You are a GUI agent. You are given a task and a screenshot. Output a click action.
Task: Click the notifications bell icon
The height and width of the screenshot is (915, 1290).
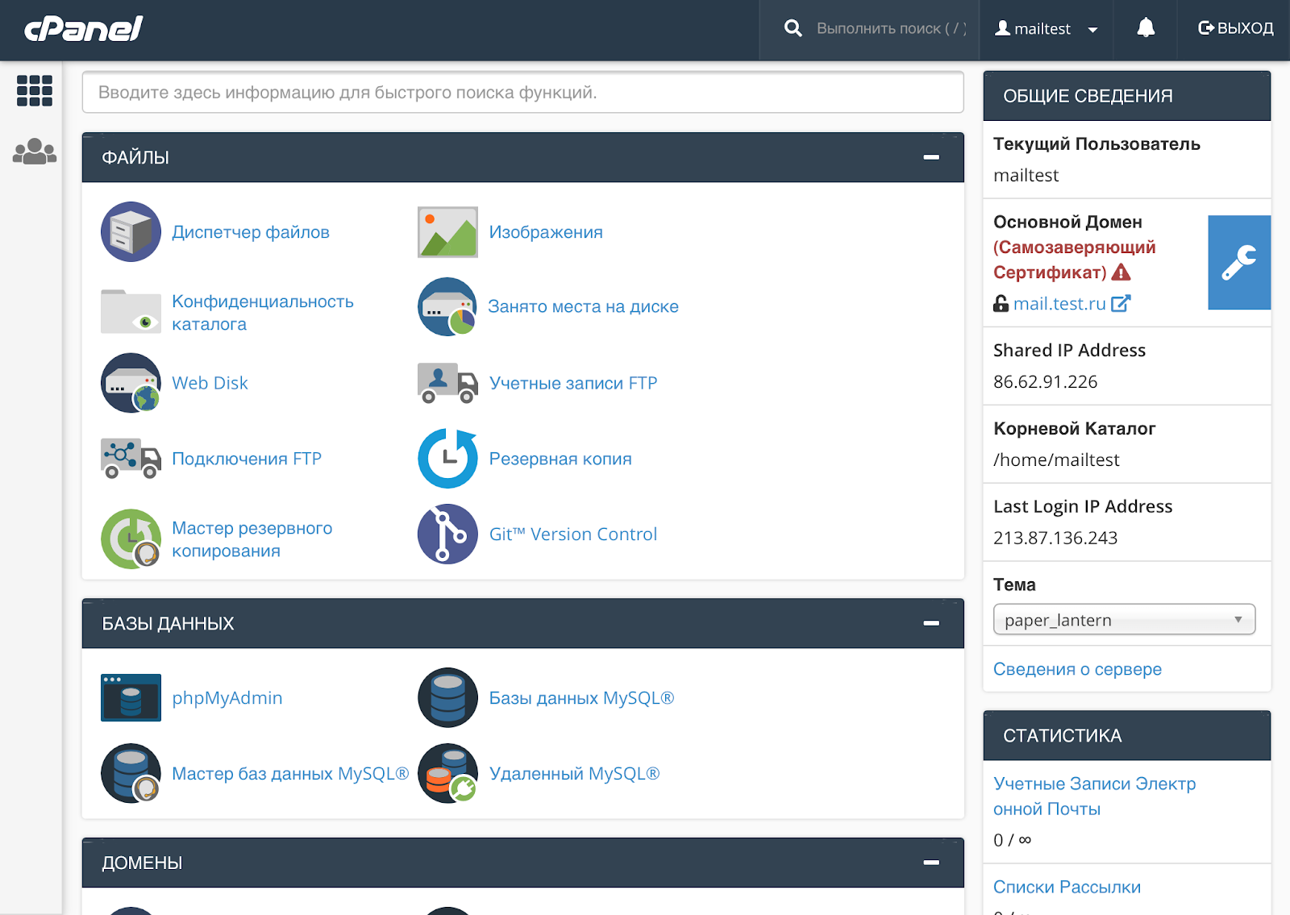coord(1145,29)
